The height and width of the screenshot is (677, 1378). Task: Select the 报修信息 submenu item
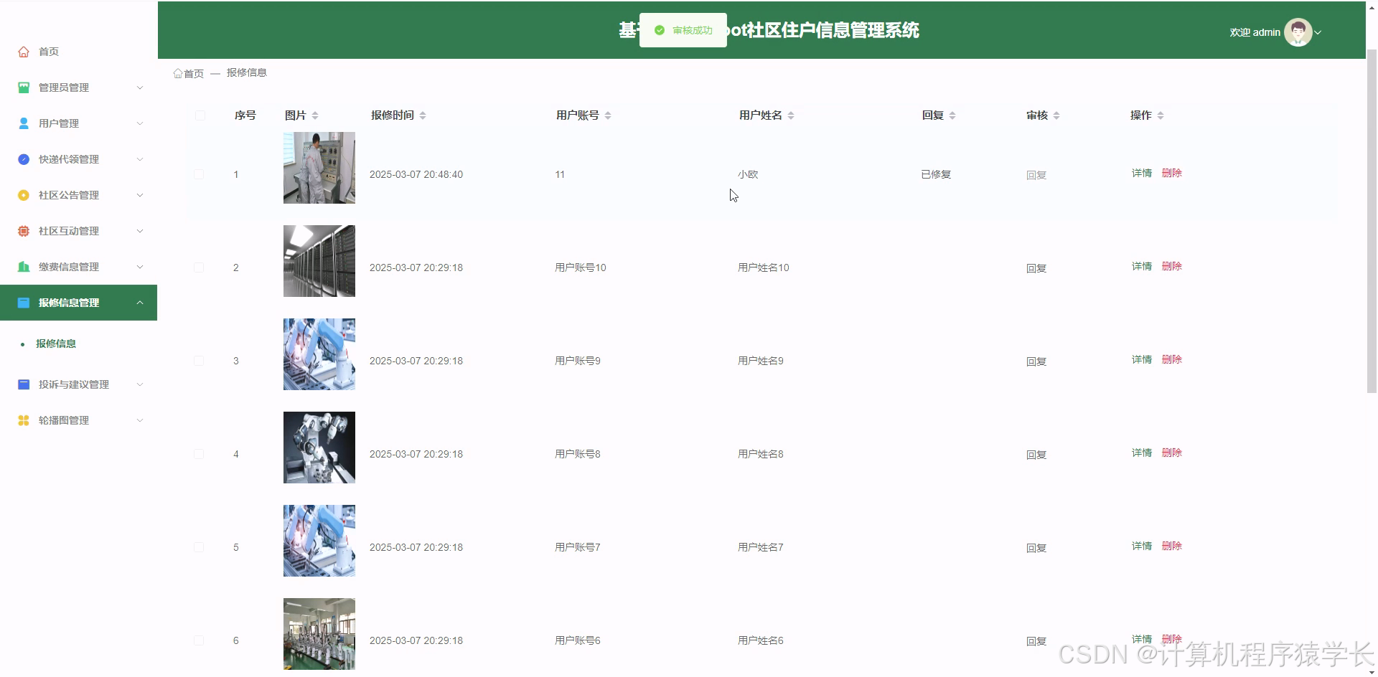click(57, 344)
